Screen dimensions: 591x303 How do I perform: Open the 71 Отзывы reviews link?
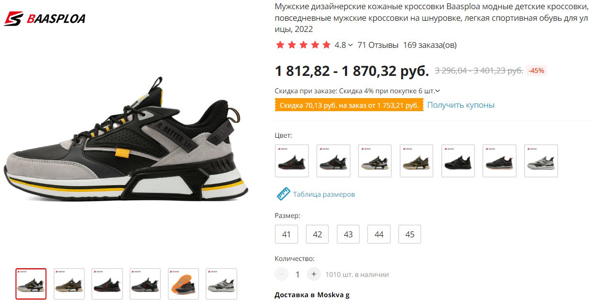378,45
